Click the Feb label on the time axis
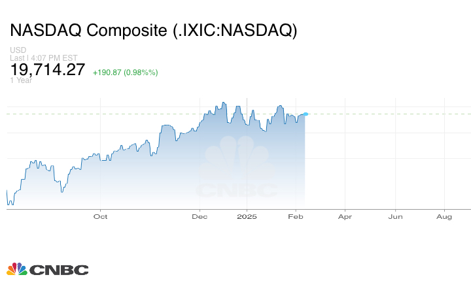The height and width of the screenshot is (294, 471). pos(296,216)
